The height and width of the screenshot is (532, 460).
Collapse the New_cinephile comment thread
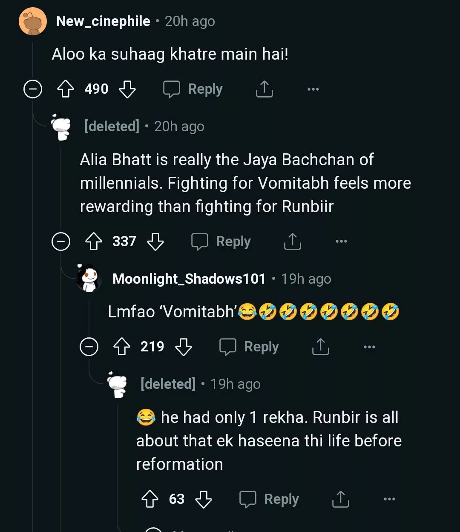32,89
